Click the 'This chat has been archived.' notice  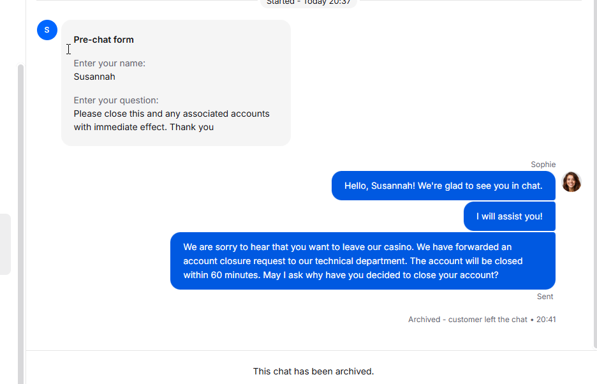coord(313,371)
